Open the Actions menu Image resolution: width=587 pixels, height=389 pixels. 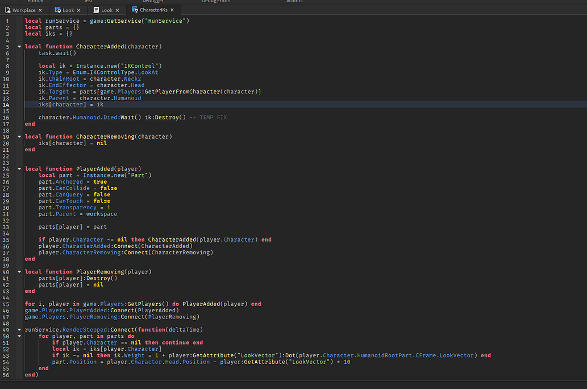(294, 2)
